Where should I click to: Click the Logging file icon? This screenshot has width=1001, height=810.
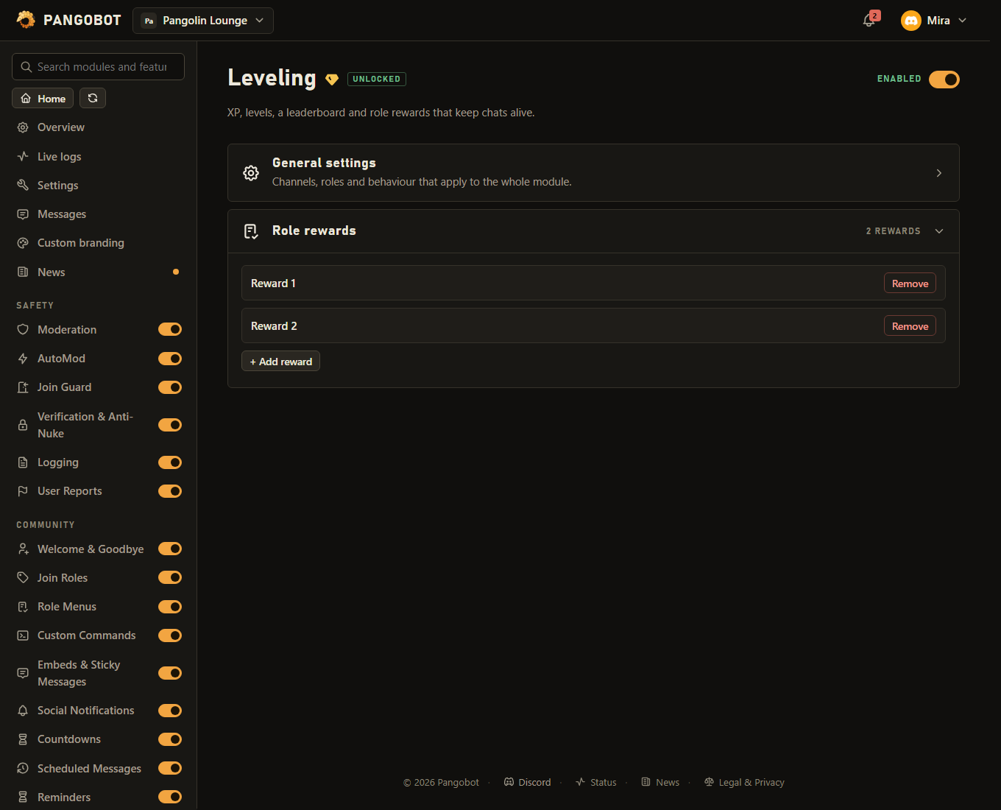23,462
